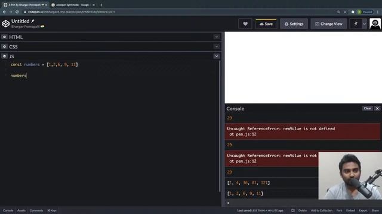
Task: Go forward in the browser
Action: (x=11, y=12)
